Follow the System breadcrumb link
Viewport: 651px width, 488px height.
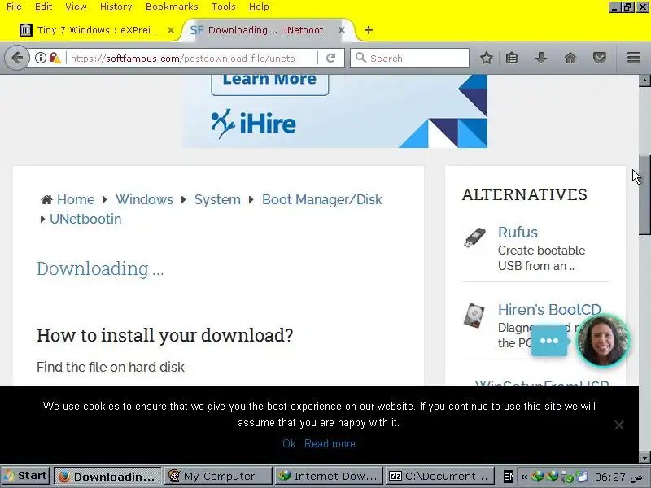217,199
